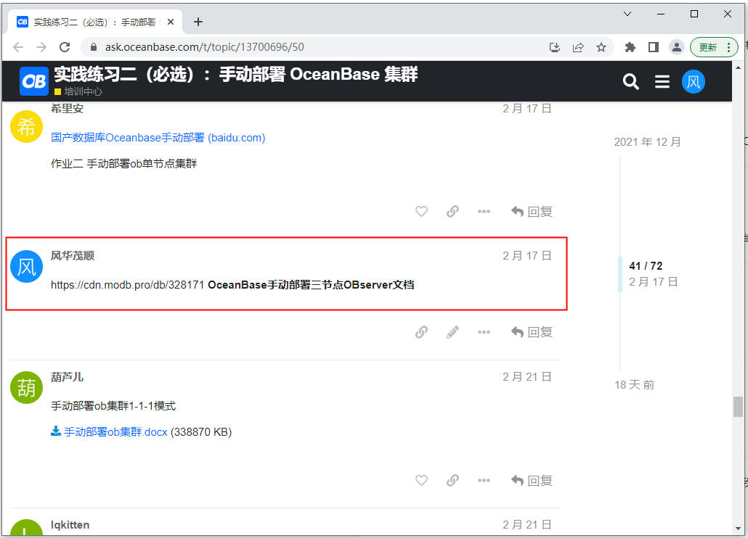The height and width of the screenshot is (538, 748).
Task: Show more actions on 希里安's post
Action: 484,211
